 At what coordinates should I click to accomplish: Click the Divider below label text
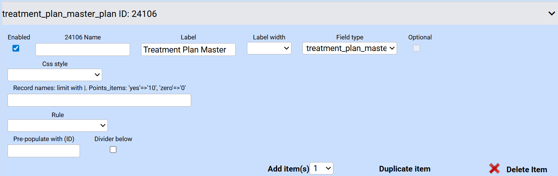(x=113, y=139)
